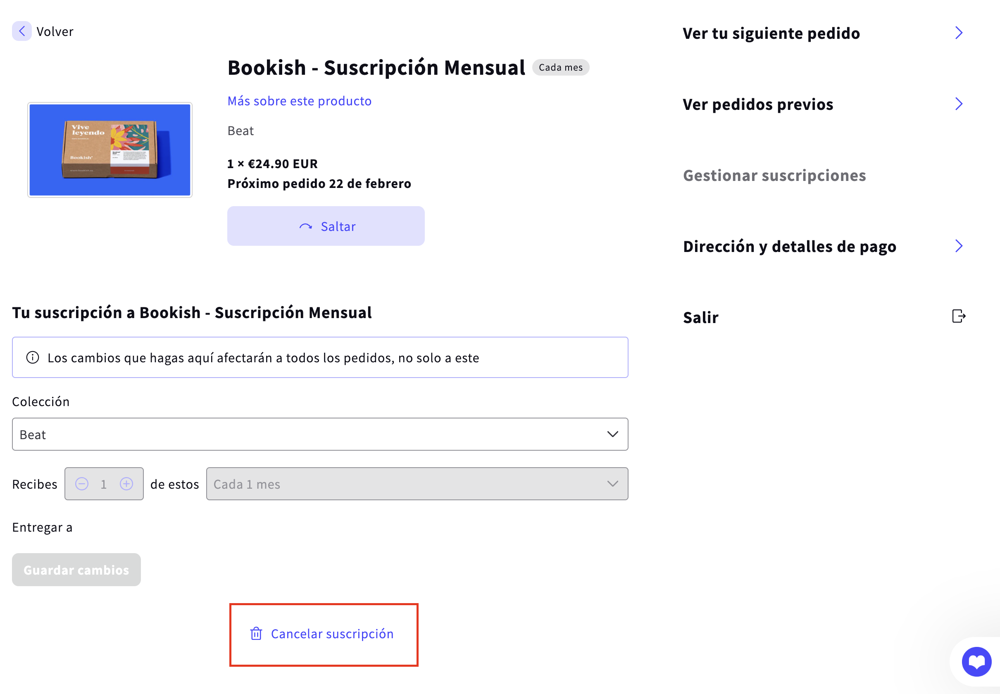
Task: Click the info icon in the notice banner
Action: point(33,357)
